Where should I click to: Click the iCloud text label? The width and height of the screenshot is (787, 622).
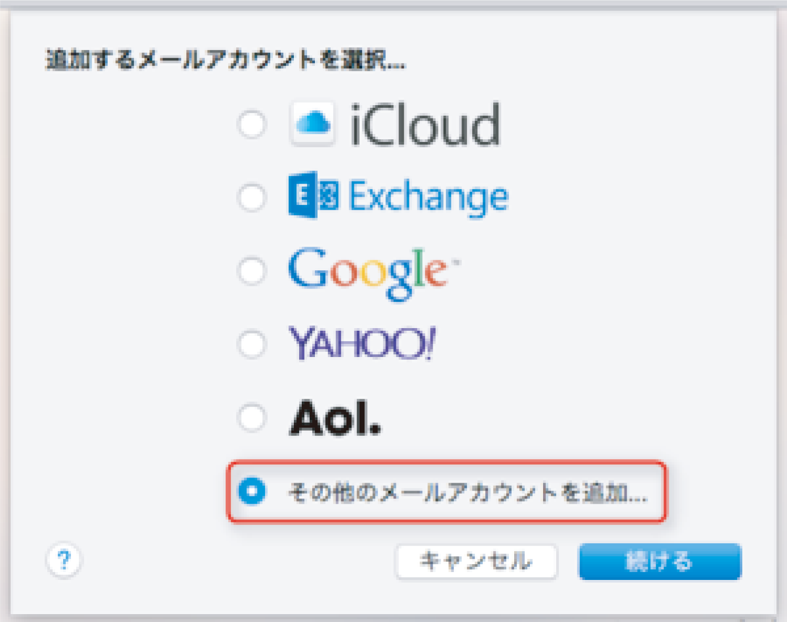pos(425,124)
